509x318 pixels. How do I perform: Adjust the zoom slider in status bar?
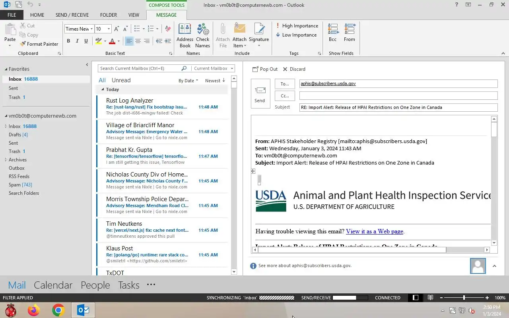click(x=464, y=298)
